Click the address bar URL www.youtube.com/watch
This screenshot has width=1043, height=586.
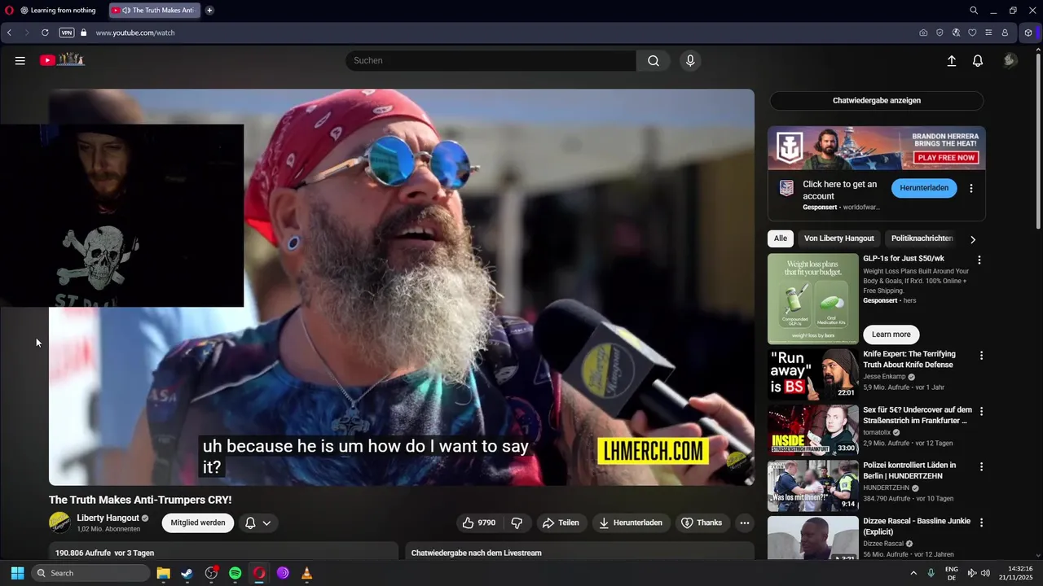(135, 33)
